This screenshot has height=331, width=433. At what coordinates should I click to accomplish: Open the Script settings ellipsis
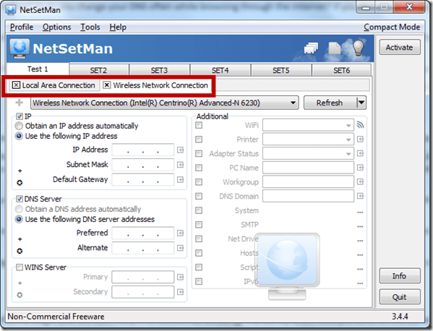(360, 269)
